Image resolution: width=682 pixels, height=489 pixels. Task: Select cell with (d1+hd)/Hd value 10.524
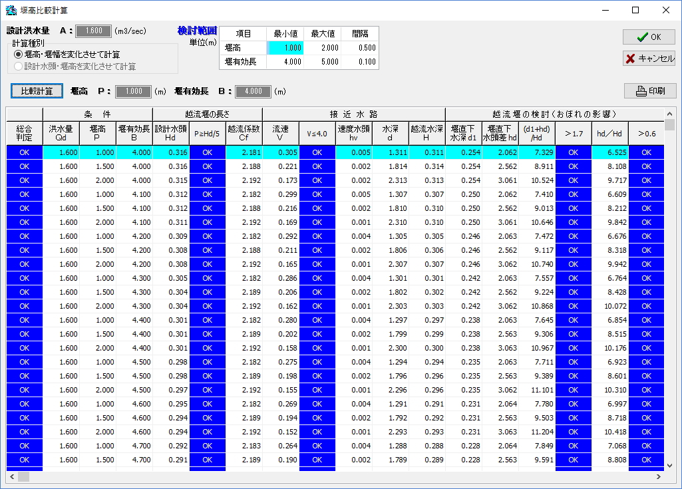536,180
